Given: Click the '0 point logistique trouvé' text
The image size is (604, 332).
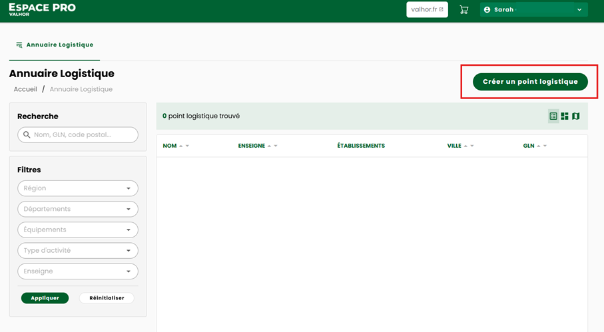Looking at the screenshot, I should point(201,116).
